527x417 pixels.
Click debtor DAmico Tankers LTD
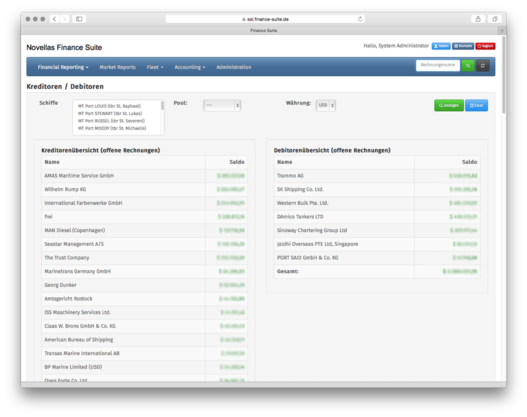(x=300, y=216)
